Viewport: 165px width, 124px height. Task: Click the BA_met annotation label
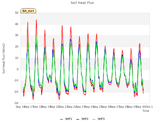[28, 11]
